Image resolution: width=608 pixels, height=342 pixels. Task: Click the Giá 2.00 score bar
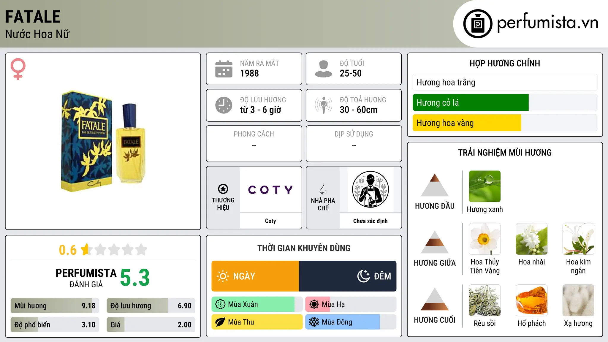(151, 324)
